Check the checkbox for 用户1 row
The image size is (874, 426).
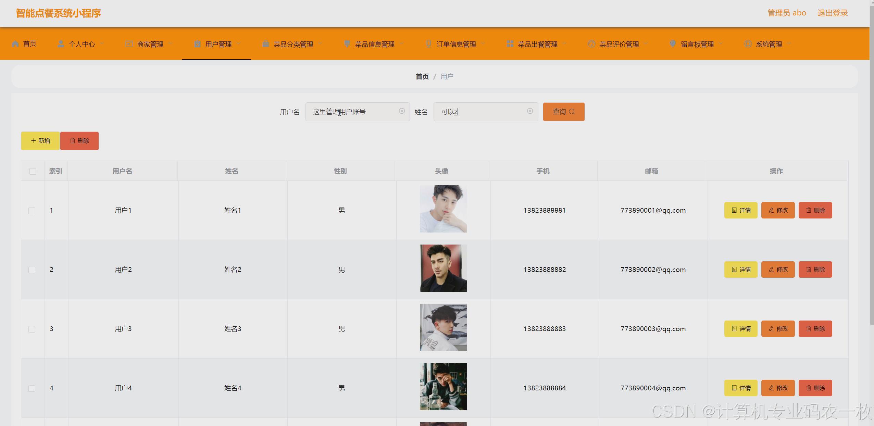pyautogui.click(x=32, y=211)
